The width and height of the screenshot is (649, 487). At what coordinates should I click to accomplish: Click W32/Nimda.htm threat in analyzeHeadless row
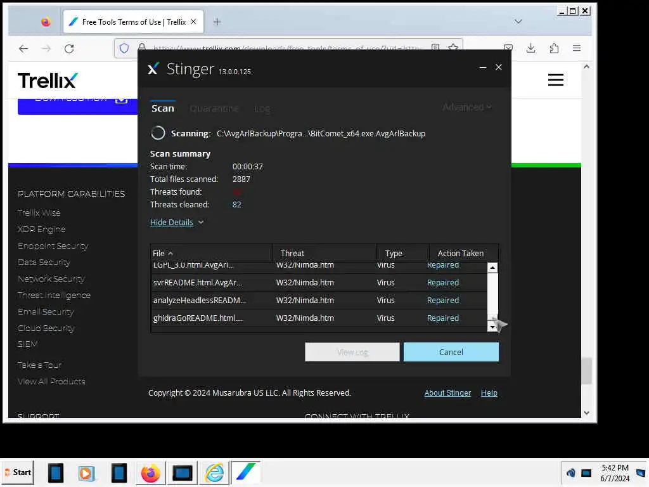point(305,300)
